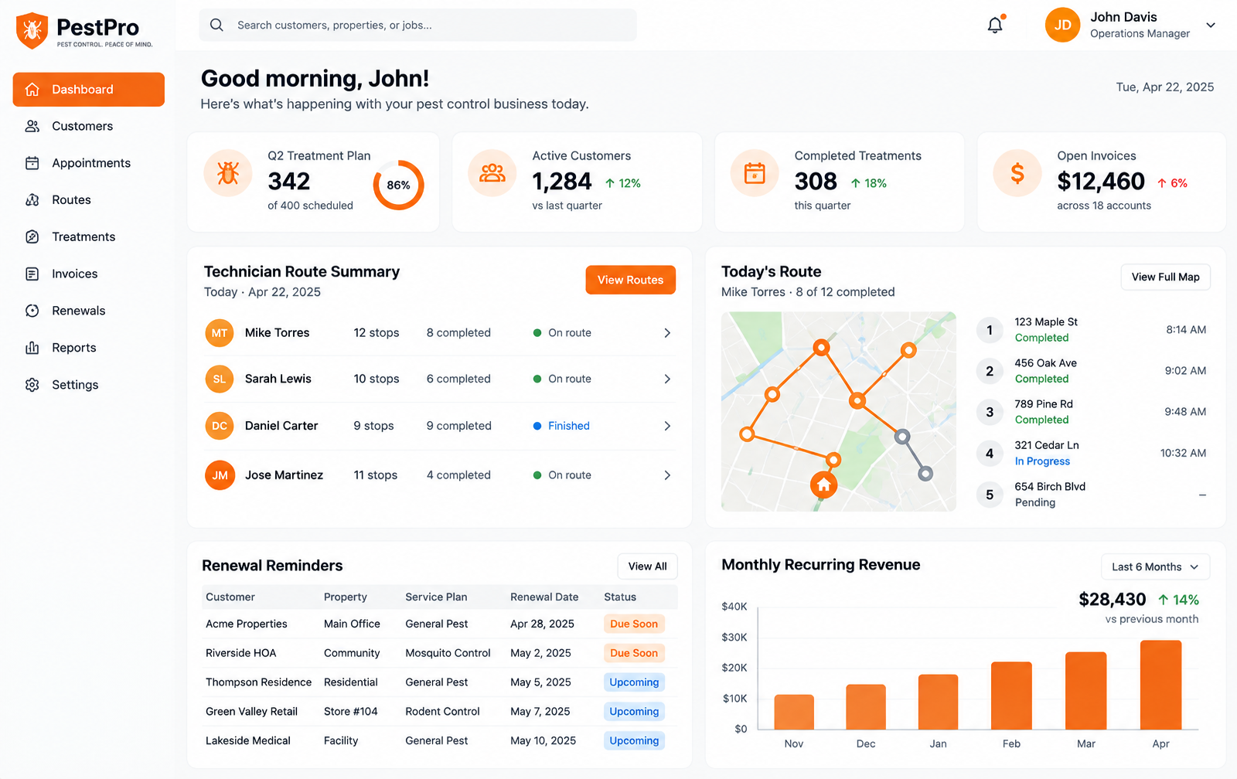
Task: Open Reports in sidebar
Action: (89, 348)
